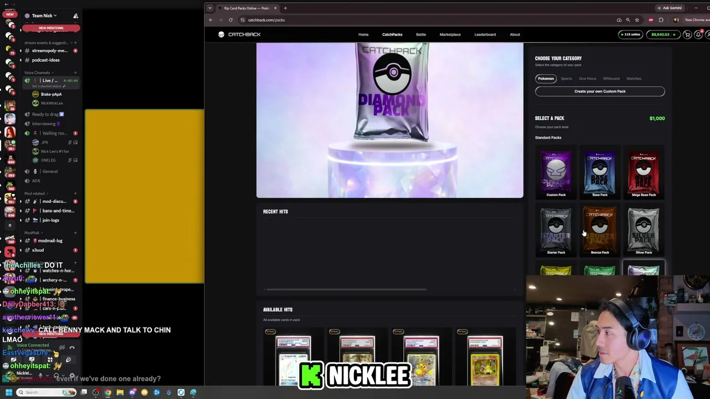Open the About page
Image resolution: width=710 pixels, height=399 pixels.
[x=515, y=34]
